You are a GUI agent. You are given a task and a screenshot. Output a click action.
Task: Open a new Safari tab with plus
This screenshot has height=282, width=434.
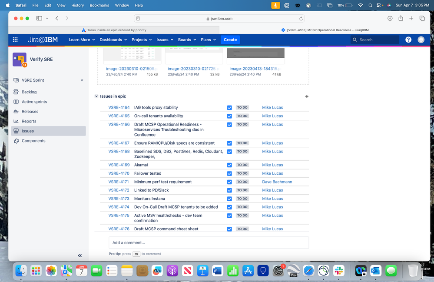[x=411, y=18]
